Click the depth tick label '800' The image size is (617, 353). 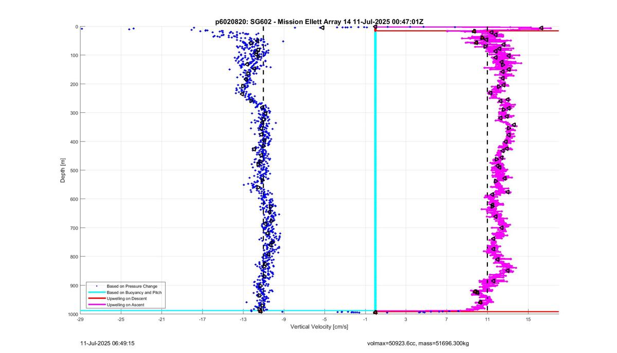pyautogui.click(x=74, y=257)
